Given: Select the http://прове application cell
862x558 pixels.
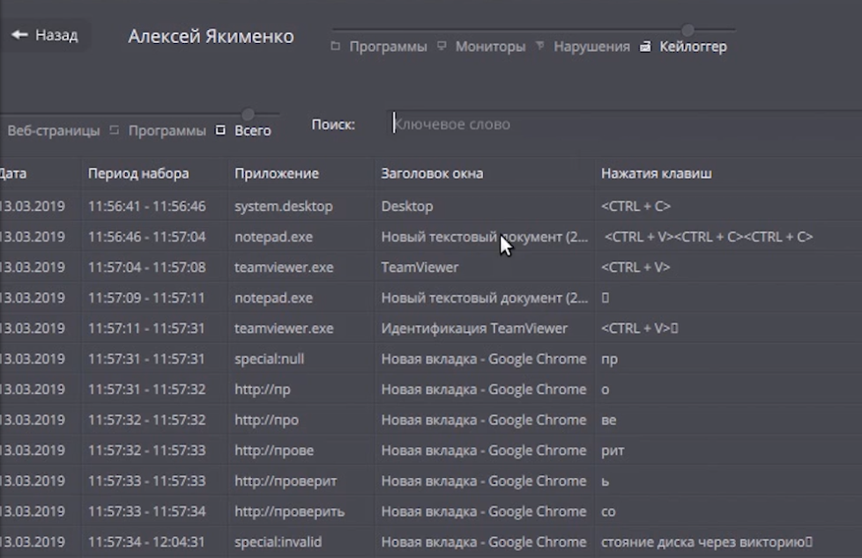Looking at the screenshot, I should (274, 451).
